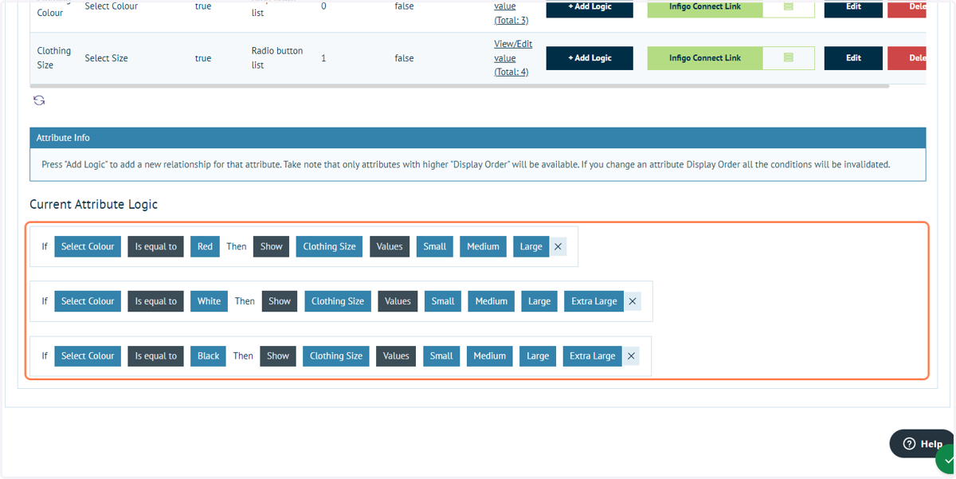Open Infigo Connect Link for Clothing Colour

[x=704, y=7]
